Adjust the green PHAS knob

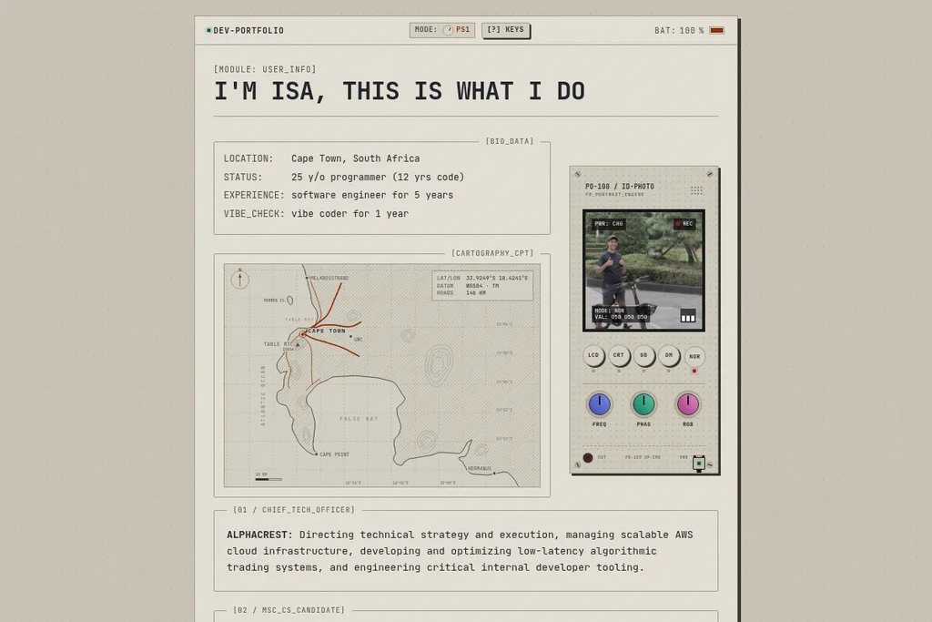point(643,404)
